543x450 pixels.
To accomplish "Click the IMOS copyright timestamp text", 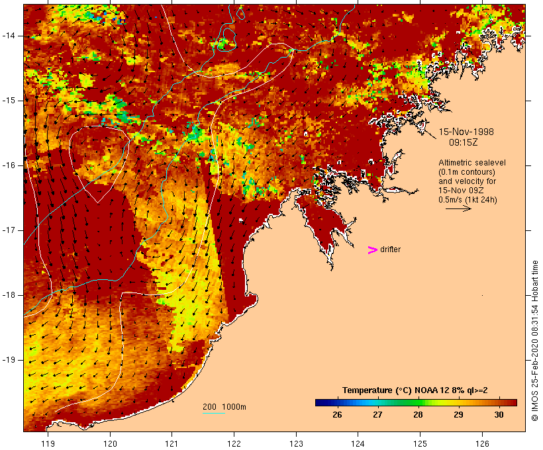I will pos(535,341).
